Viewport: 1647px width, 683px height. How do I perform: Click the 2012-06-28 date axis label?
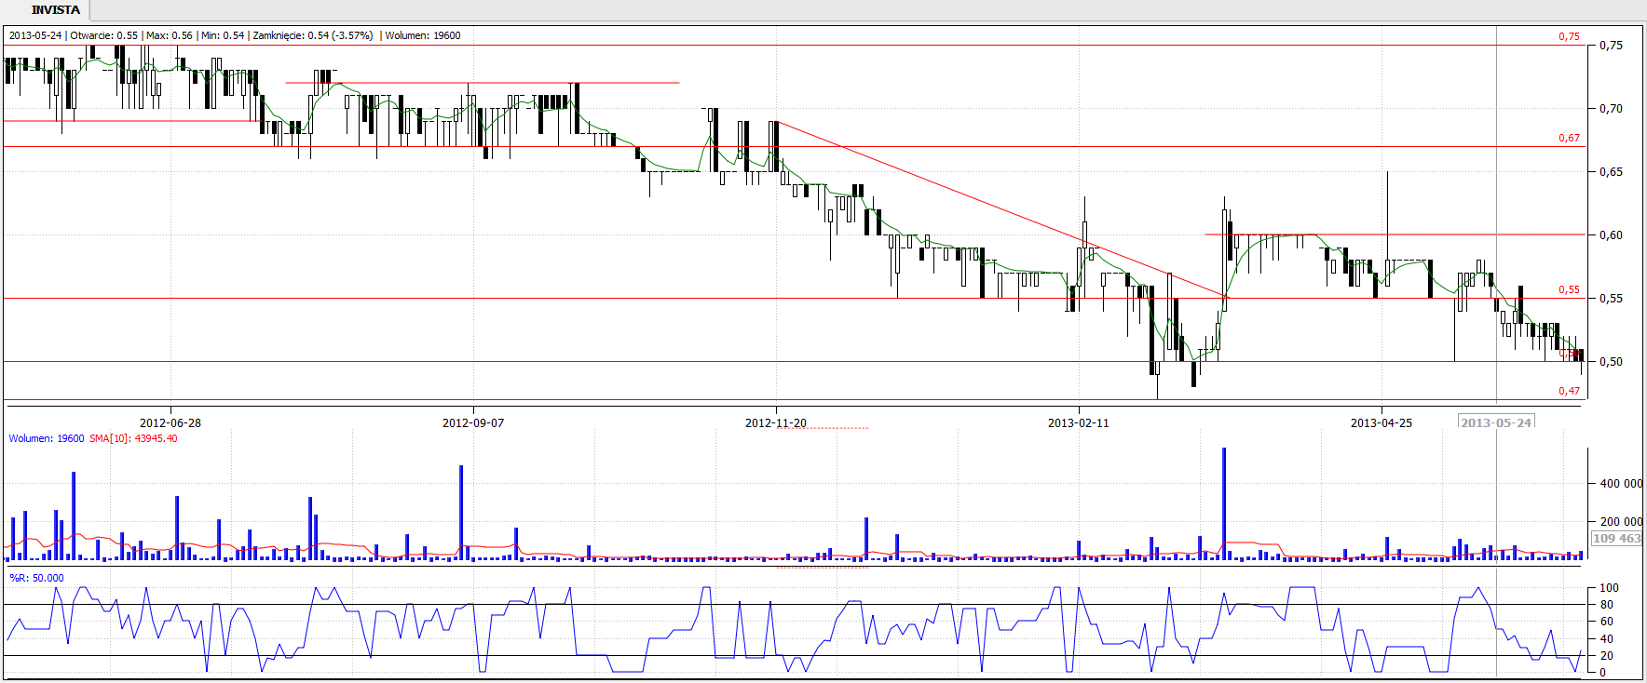coord(170,423)
